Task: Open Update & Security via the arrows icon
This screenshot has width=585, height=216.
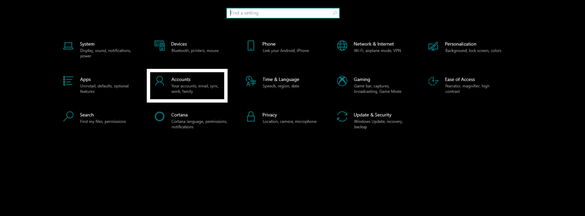Action: tap(342, 116)
